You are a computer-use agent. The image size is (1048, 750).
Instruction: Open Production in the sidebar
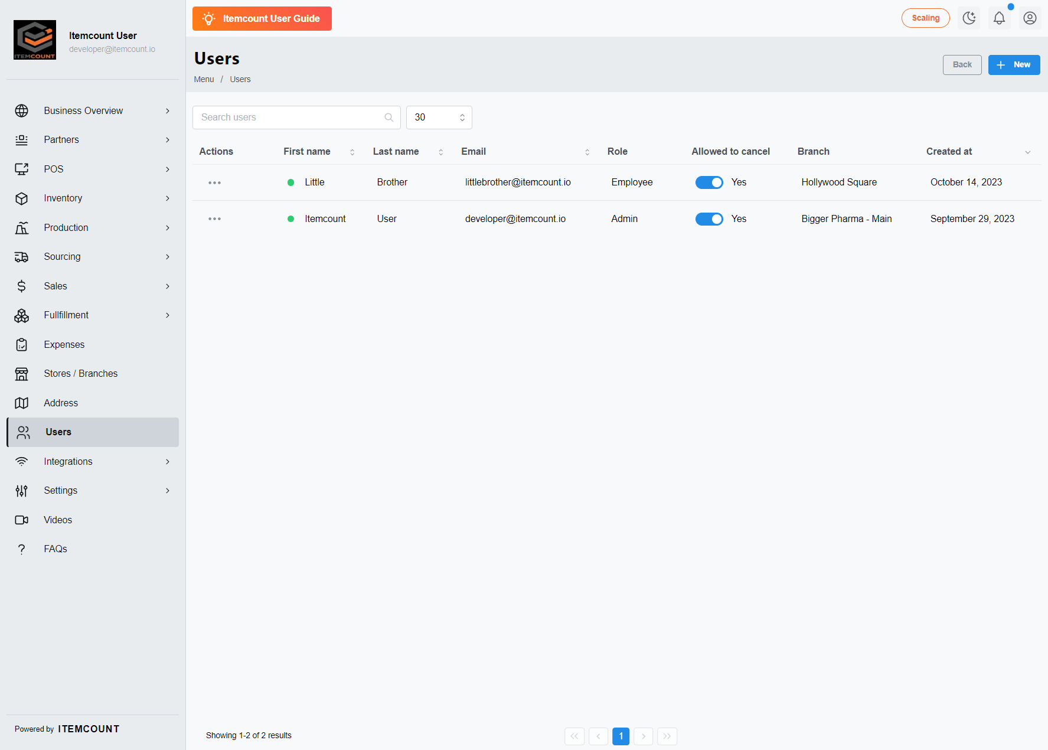click(x=93, y=228)
